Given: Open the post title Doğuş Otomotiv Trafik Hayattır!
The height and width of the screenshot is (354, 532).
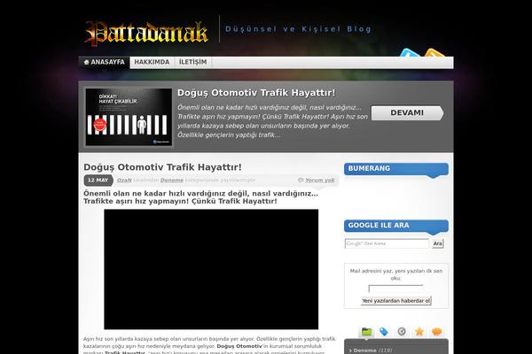Looking at the screenshot, I should coord(162,167).
